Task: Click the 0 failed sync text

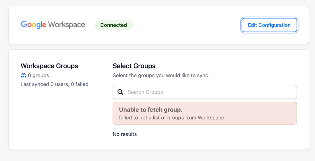Action: click(80, 84)
